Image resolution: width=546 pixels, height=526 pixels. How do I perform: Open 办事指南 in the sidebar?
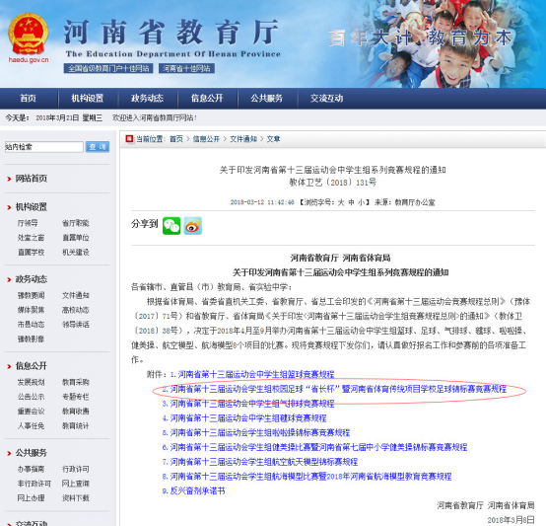click(31, 469)
